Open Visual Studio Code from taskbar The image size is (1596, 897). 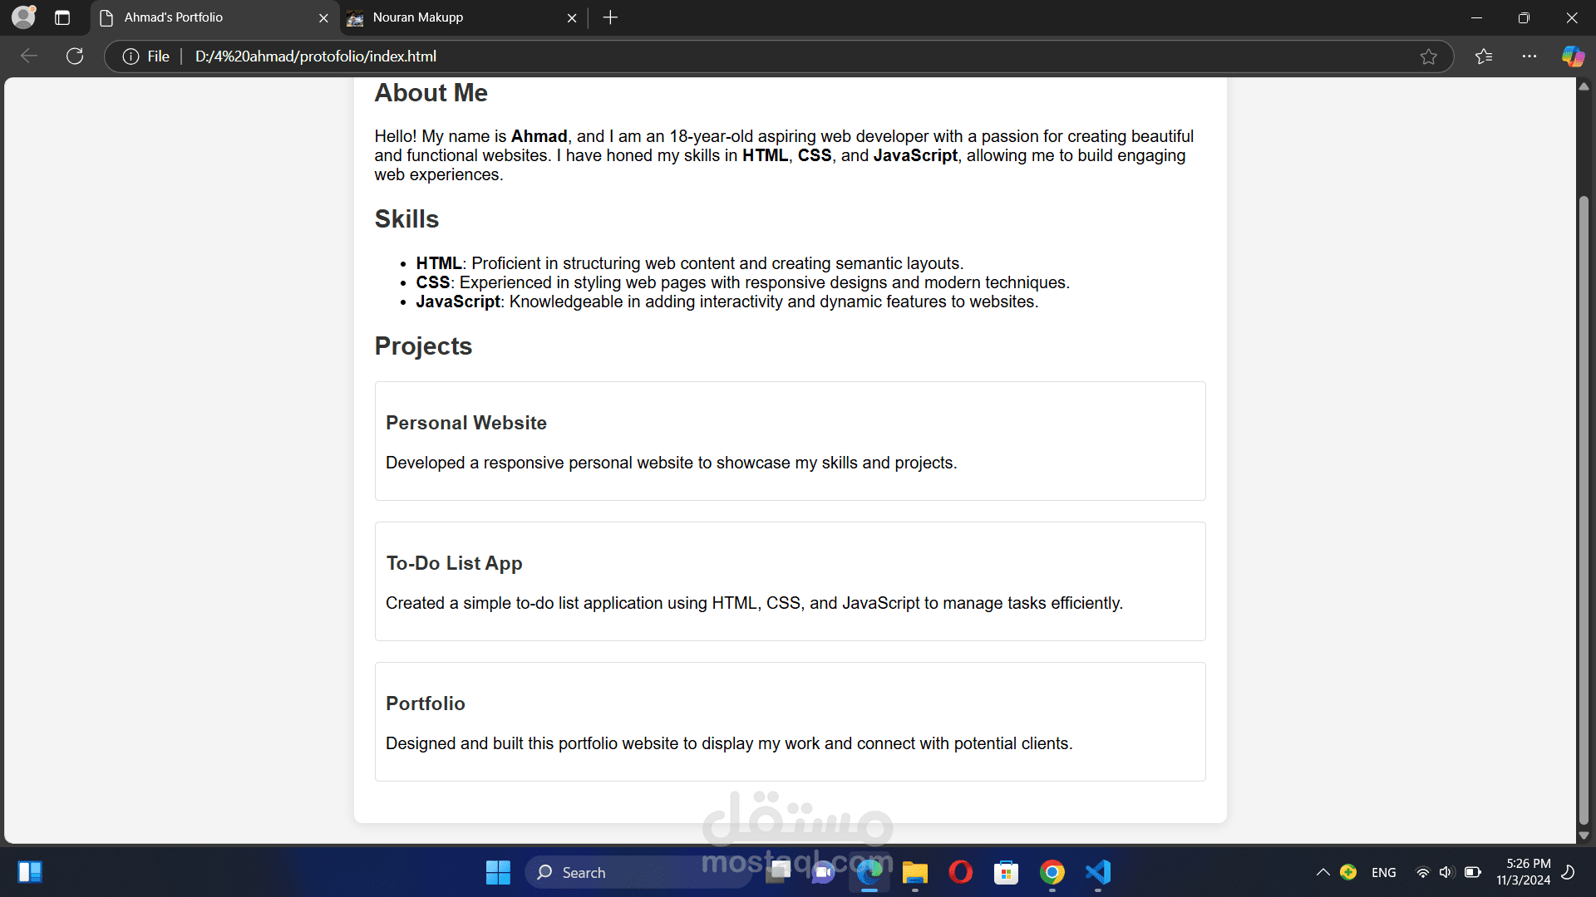[1098, 872]
